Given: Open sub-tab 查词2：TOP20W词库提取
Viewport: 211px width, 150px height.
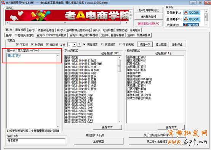Looking at the screenshot, I should click(x=52, y=35).
